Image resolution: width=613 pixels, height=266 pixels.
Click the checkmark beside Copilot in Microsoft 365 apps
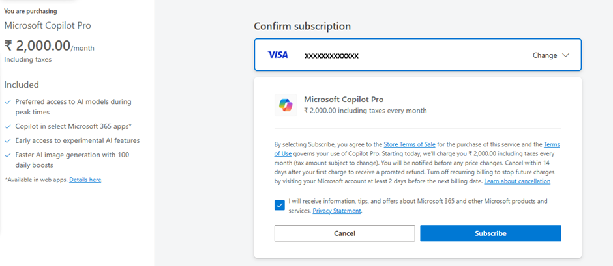7,126
